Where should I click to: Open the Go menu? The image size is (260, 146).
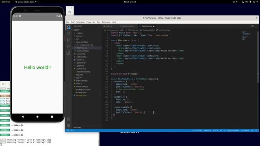(94, 22)
